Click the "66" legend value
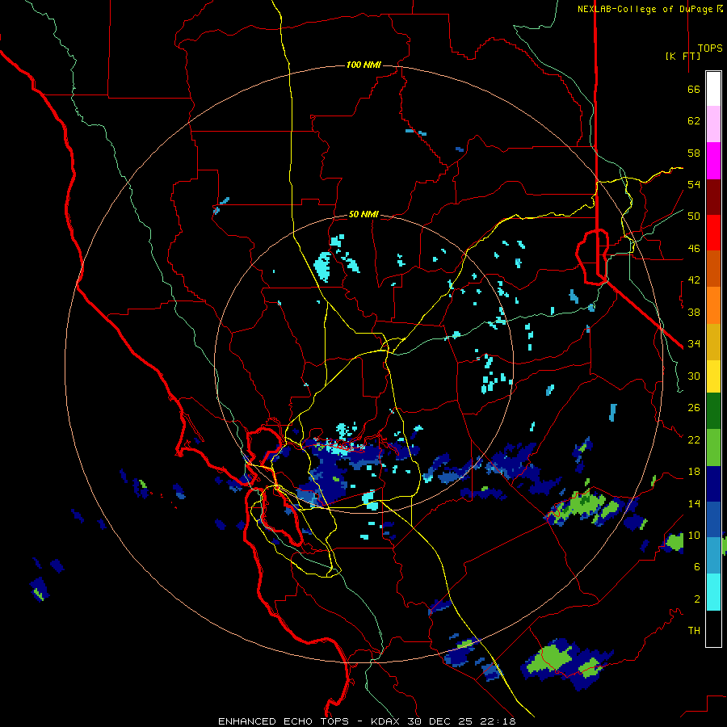 pos(694,89)
